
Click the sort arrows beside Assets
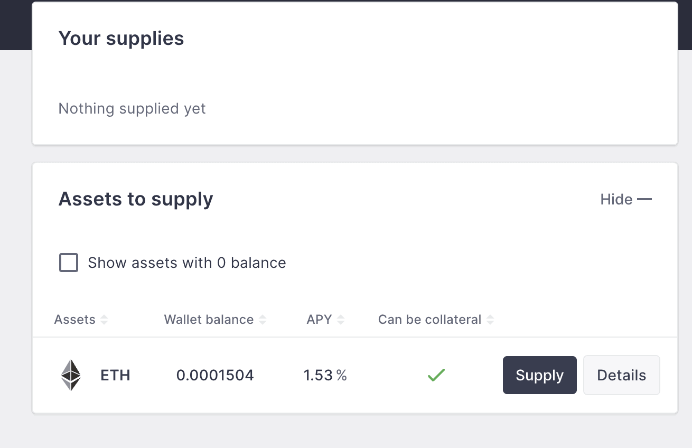pyautogui.click(x=104, y=320)
